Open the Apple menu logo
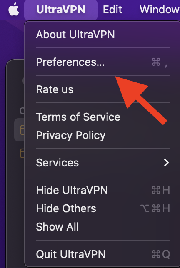This screenshot has width=180, height=268. 14,9
